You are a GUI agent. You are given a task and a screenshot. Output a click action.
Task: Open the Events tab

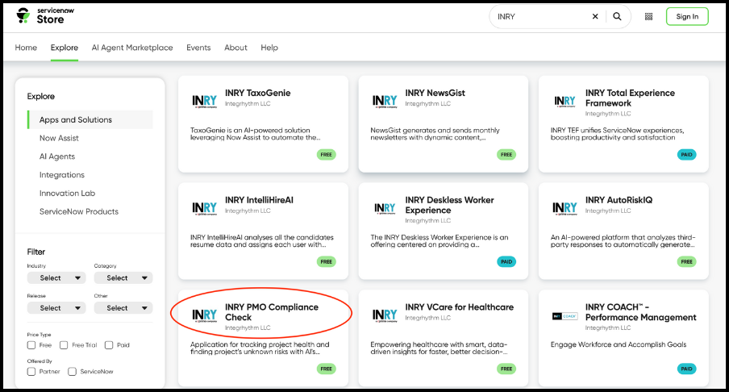pyautogui.click(x=198, y=48)
